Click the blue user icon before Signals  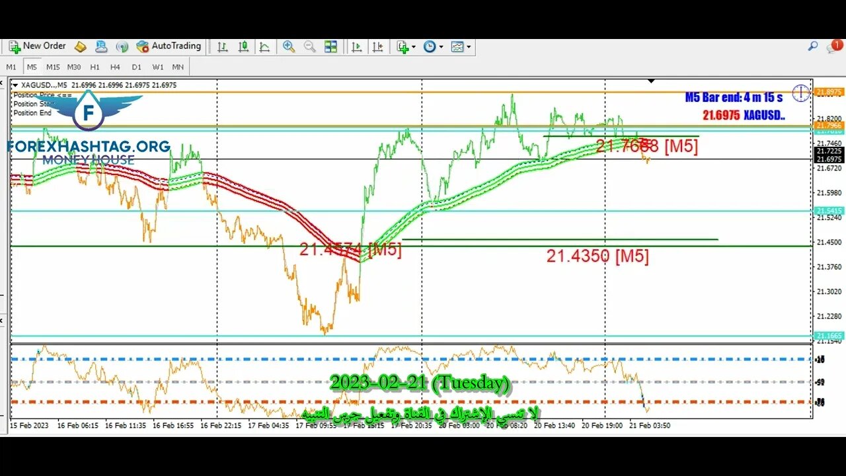[101, 46]
